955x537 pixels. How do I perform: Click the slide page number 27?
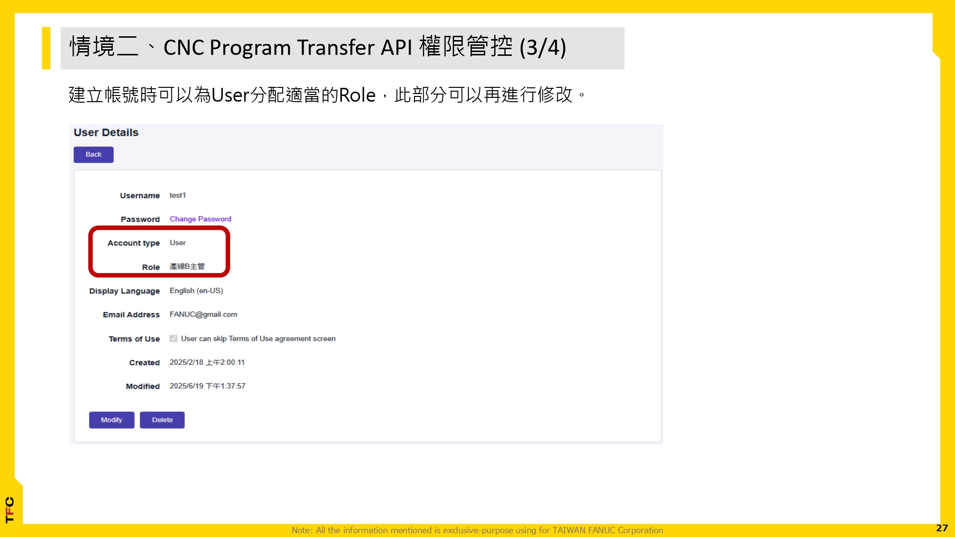pyautogui.click(x=942, y=528)
